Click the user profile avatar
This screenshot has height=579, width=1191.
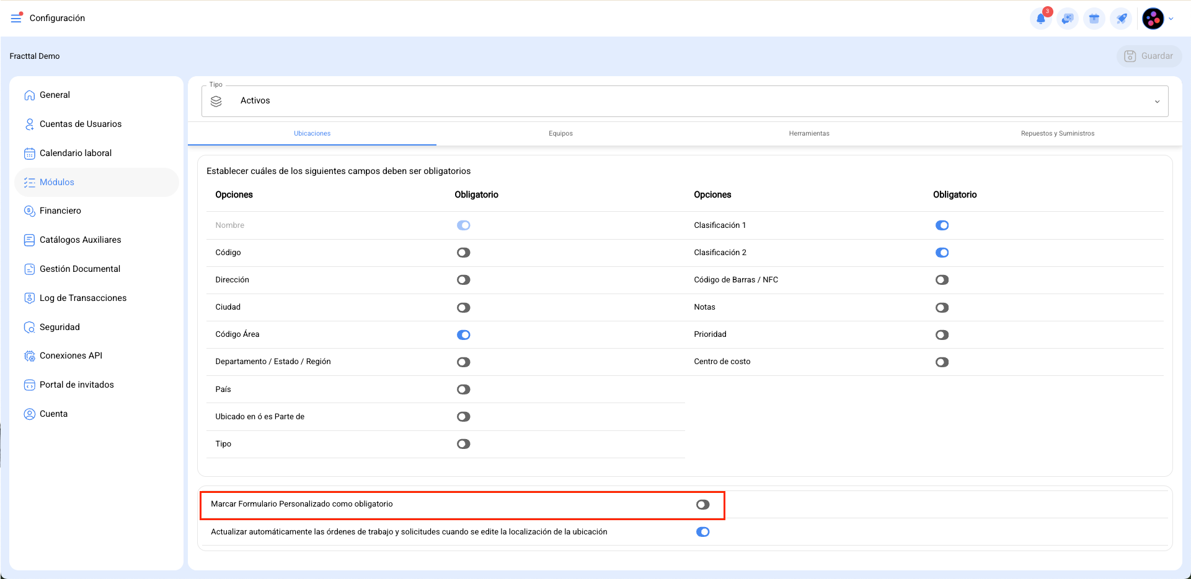1153,19
